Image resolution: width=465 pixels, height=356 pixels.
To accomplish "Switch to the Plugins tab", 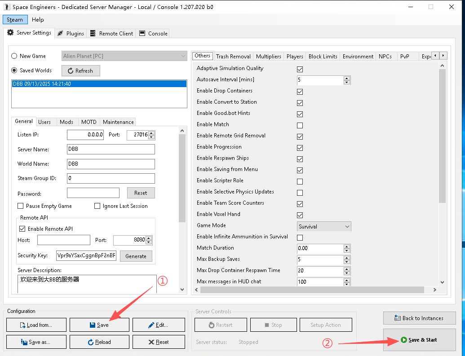I will (71, 34).
